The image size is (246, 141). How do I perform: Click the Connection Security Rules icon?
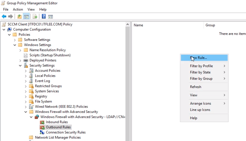point(42,132)
